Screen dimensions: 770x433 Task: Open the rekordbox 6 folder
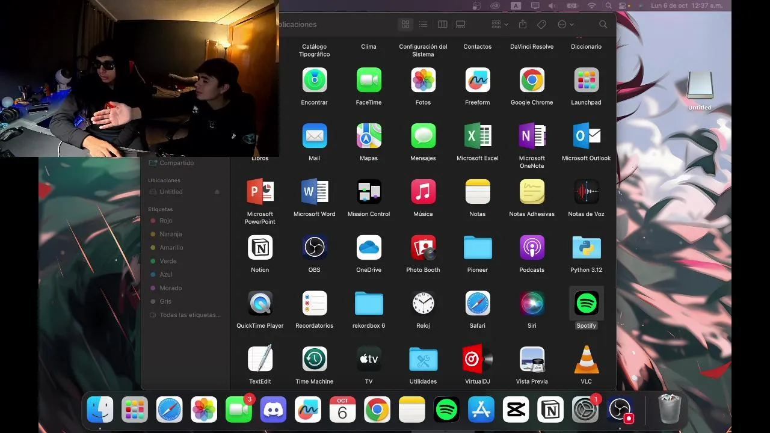(369, 304)
